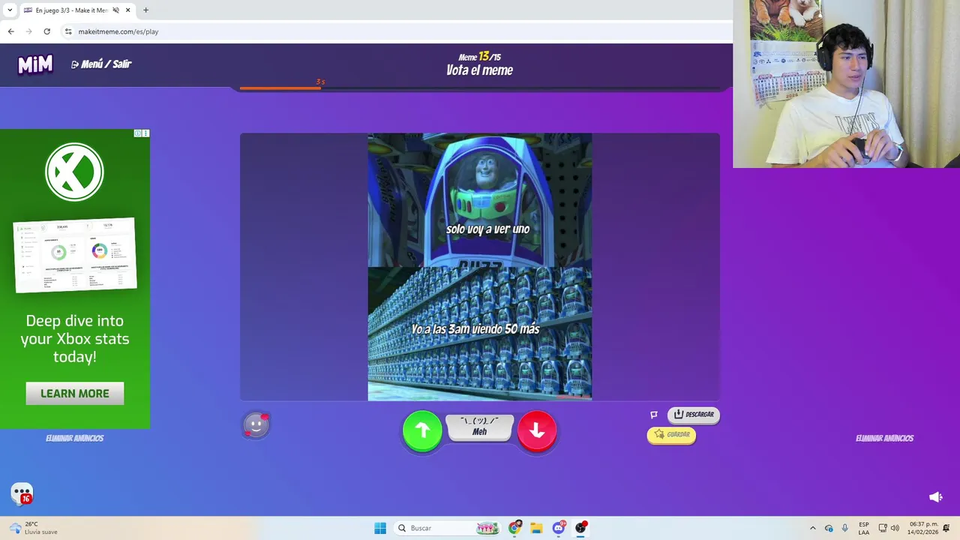Click the right Eliminar Anuncios link
960x540 pixels.
(x=884, y=438)
